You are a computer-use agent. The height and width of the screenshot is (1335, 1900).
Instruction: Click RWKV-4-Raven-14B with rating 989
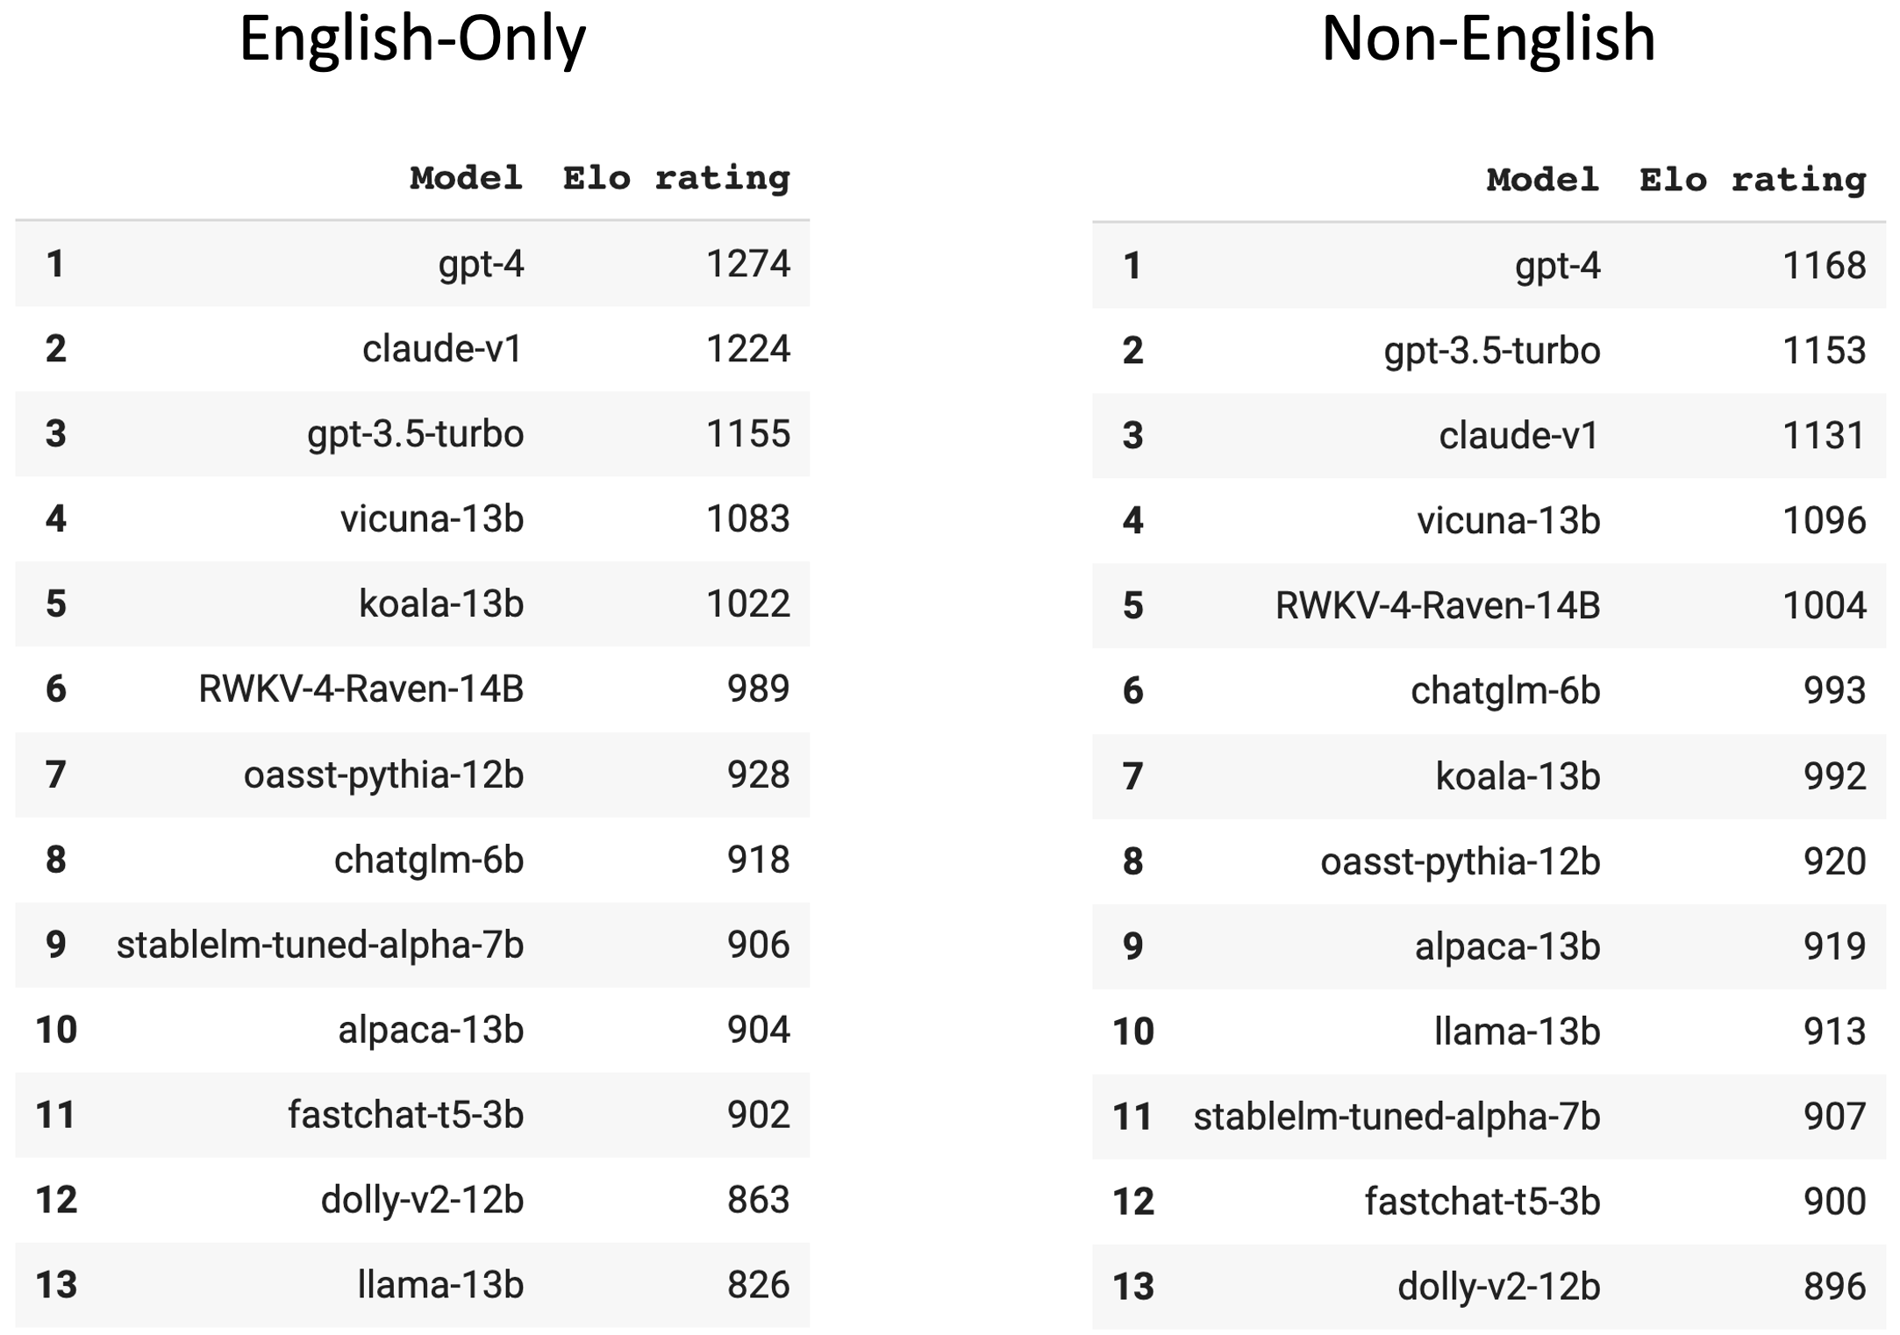pyautogui.click(x=361, y=689)
